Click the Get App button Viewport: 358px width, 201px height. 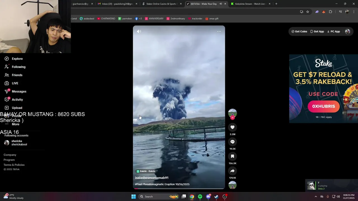[x=317, y=32]
